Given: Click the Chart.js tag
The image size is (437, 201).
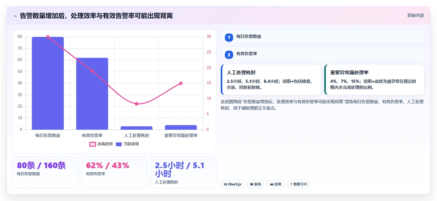Looking at the screenshot, I should tap(233, 184).
